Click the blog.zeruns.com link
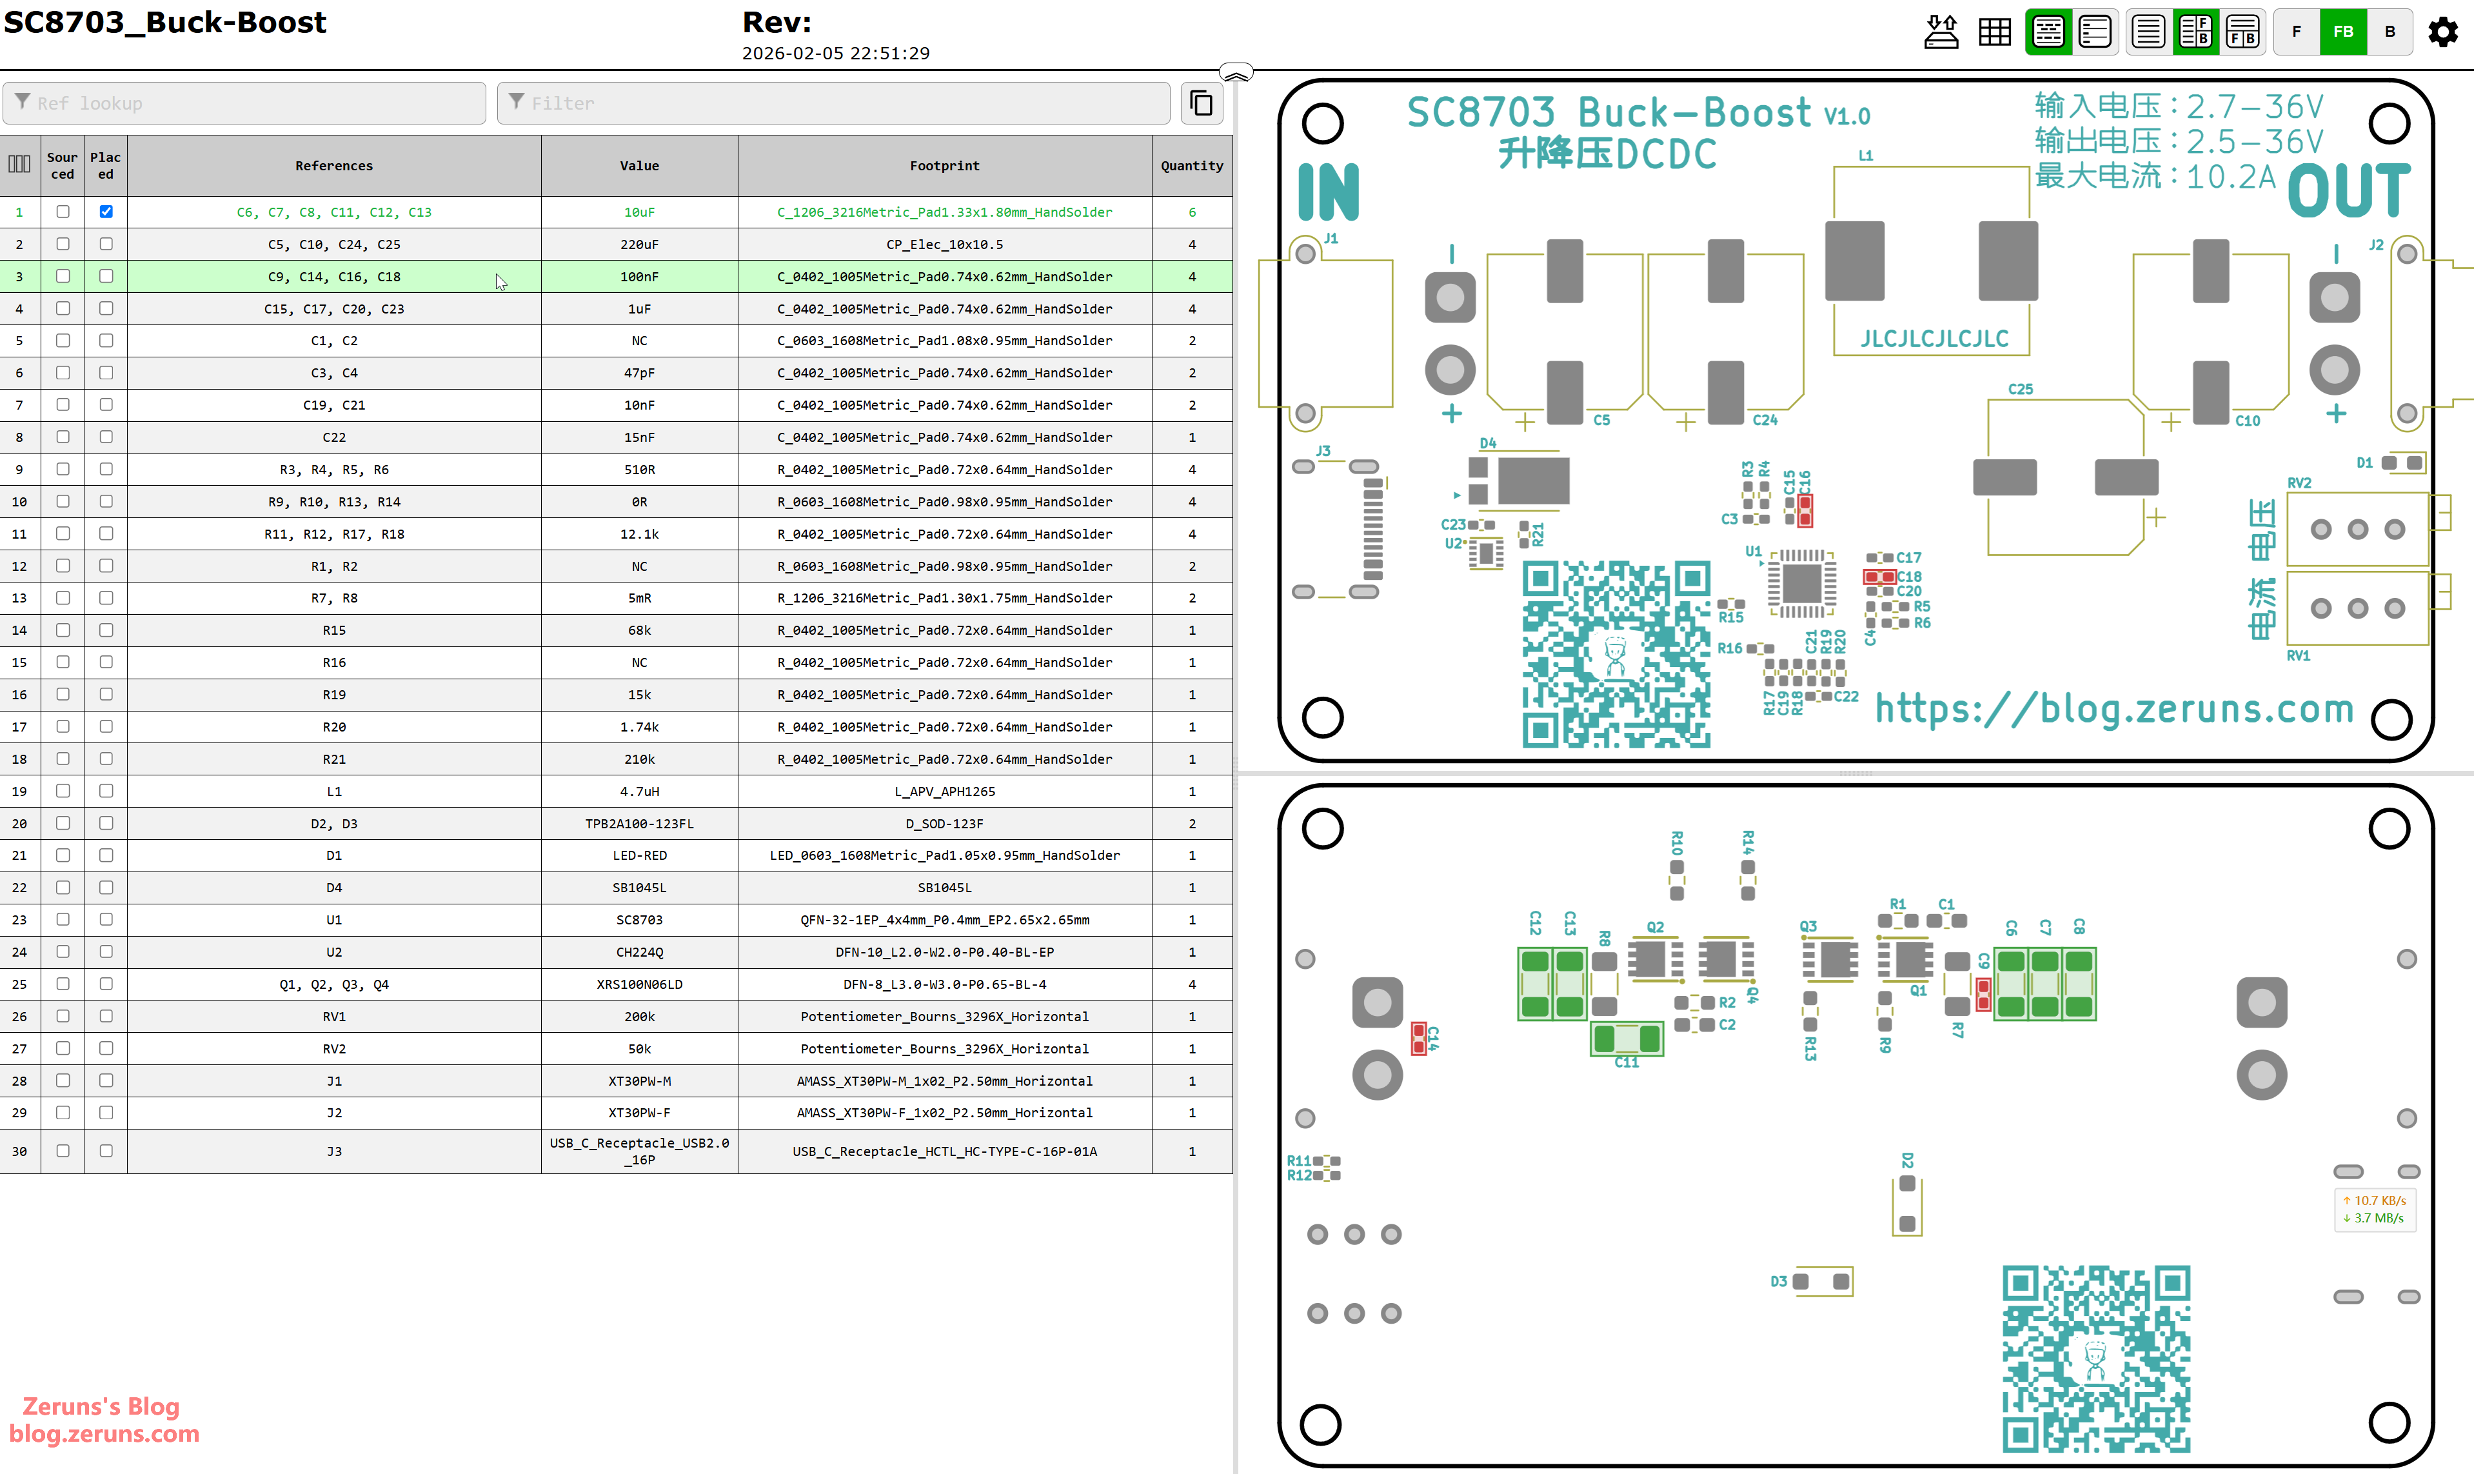The image size is (2474, 1474). 104,1433
